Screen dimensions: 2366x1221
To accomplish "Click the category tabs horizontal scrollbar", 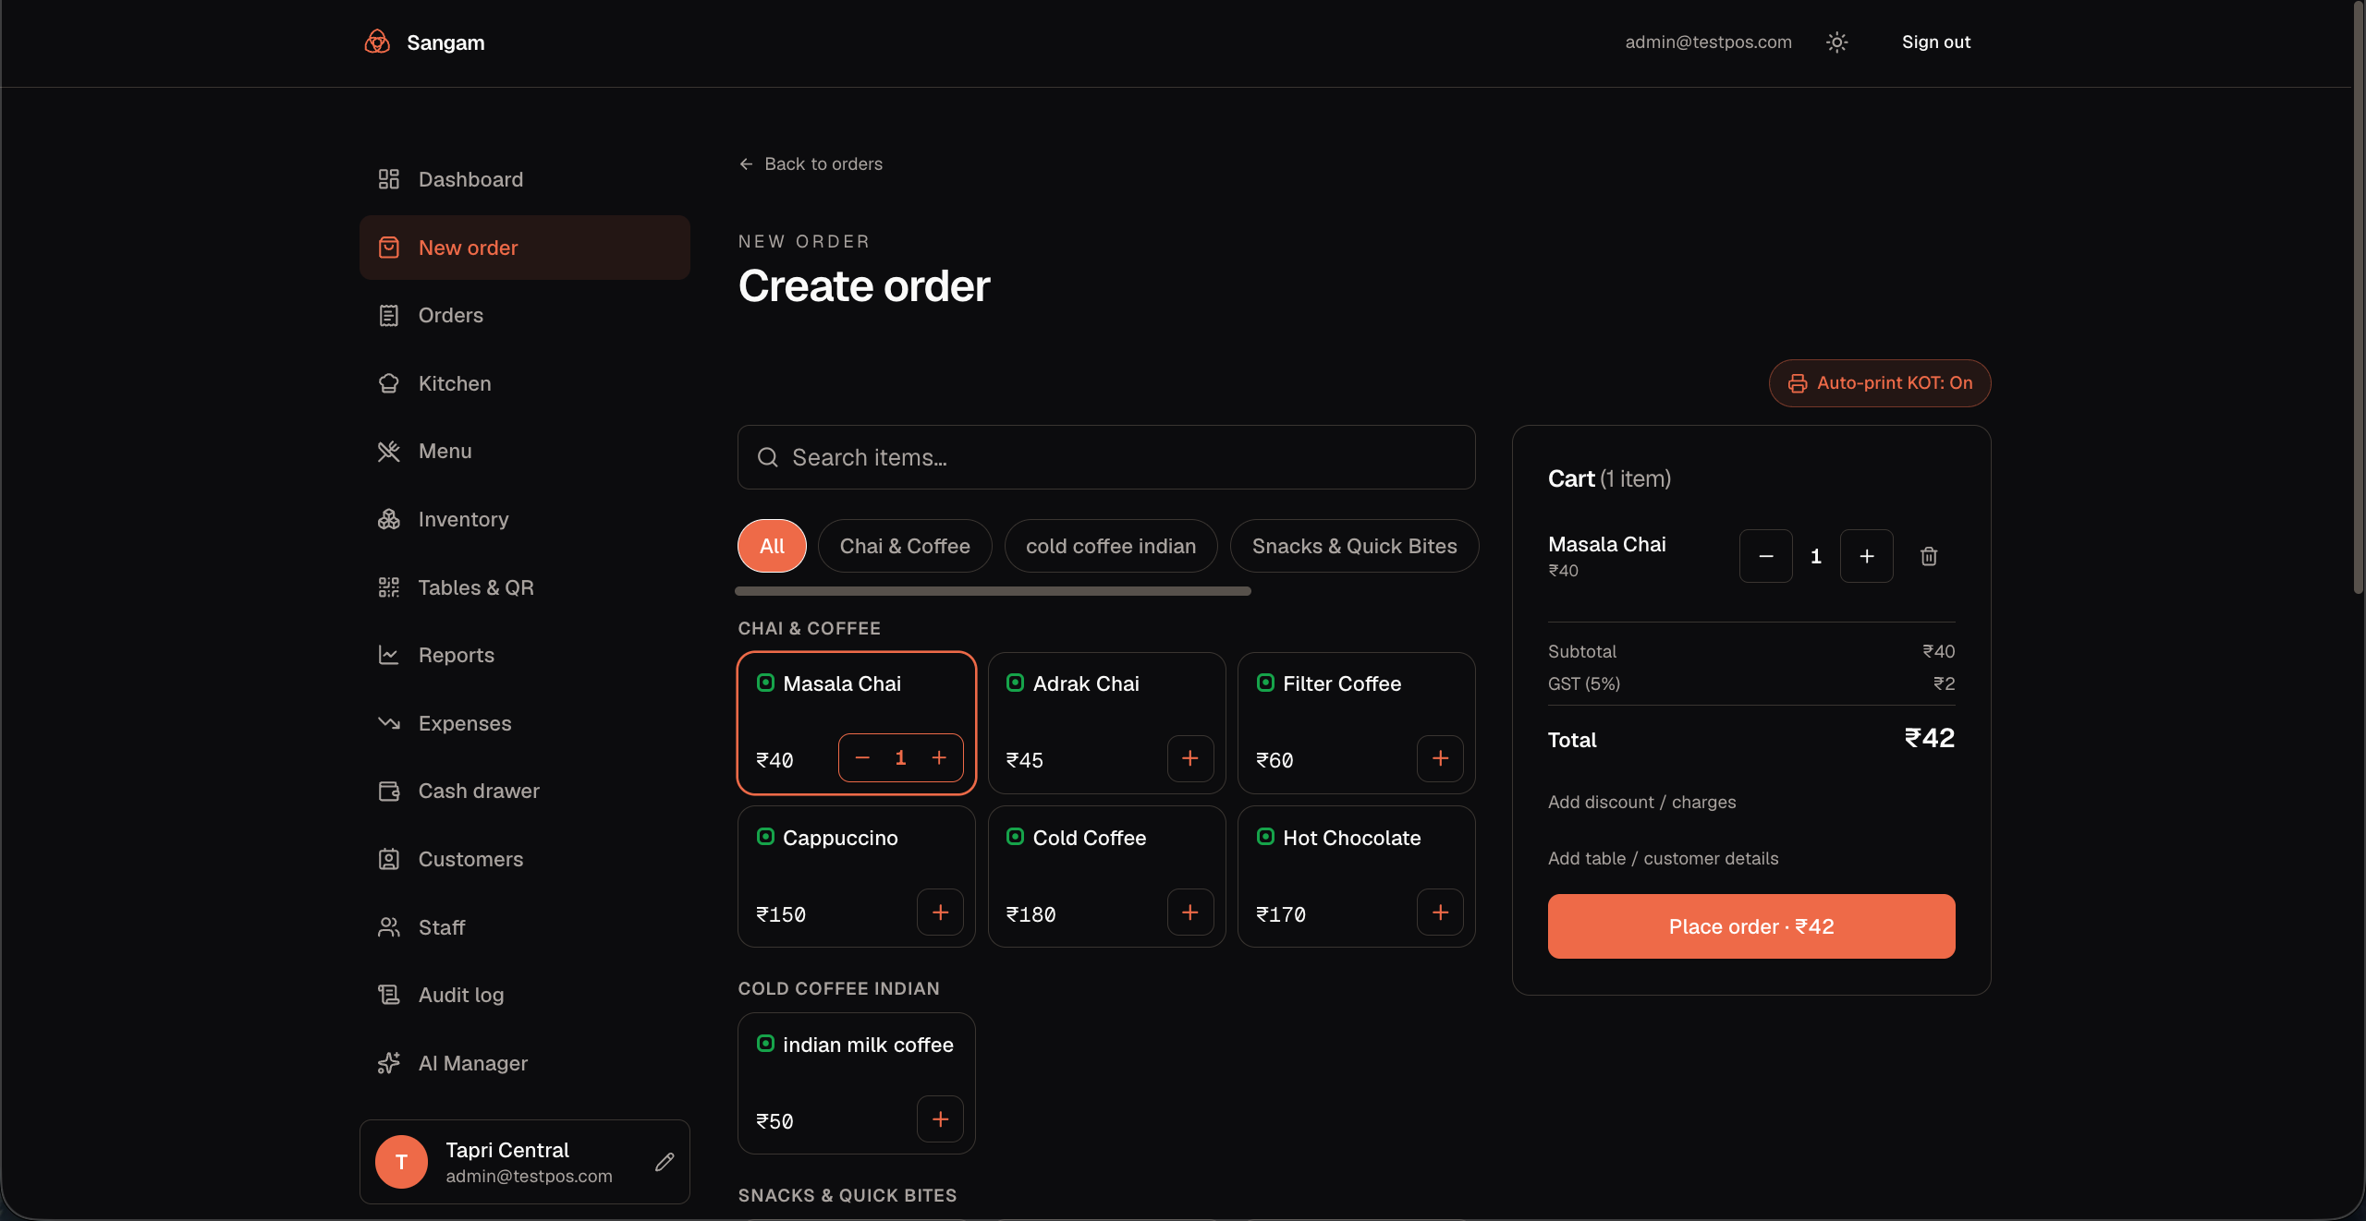I will tap(993, 591).
